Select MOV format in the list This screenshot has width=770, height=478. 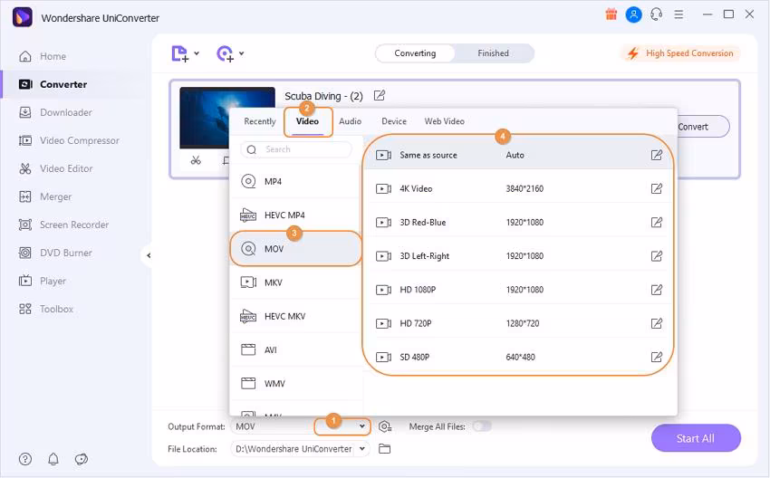pos(295,249)
